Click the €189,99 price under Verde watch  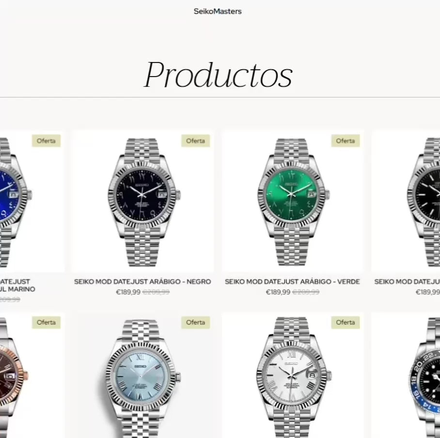278,292
